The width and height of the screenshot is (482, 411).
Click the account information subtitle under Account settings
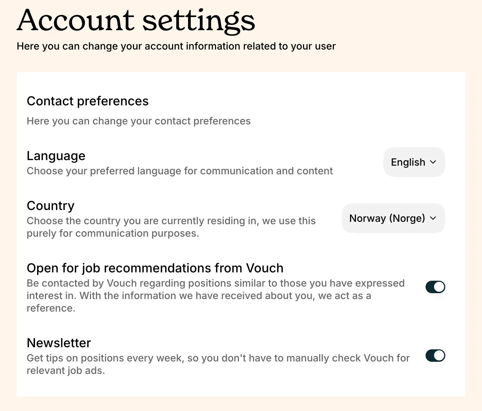176,46
